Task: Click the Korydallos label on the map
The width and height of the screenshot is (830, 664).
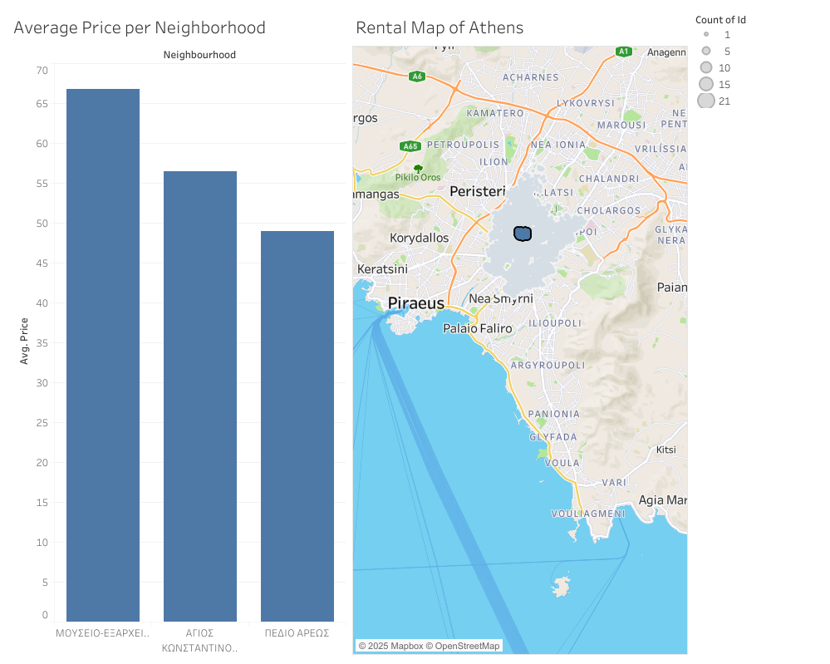Action: click(x=420, y=239)
